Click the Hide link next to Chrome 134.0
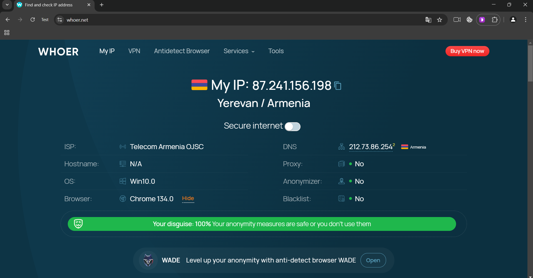 tap(188, 198)
